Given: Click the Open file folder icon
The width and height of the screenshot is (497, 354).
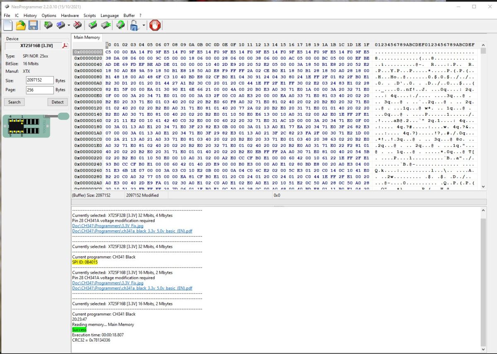Looking at the screenshot, I should coord(21,25).
